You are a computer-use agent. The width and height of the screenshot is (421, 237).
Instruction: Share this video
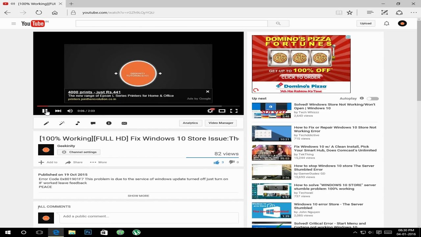coord(74,162)
